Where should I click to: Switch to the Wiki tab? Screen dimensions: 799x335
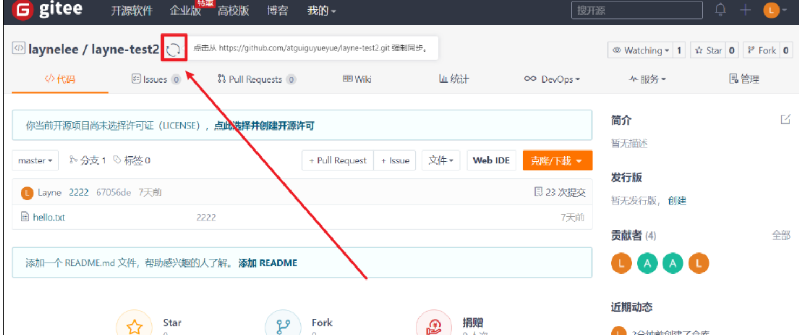[x=357, y=79]
